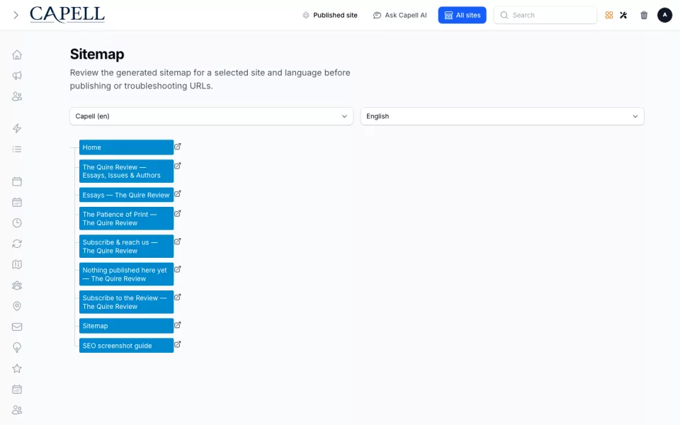Select Subscribe to the Review node
This screenshot has height=425, width=680.
tap(126, 302)
